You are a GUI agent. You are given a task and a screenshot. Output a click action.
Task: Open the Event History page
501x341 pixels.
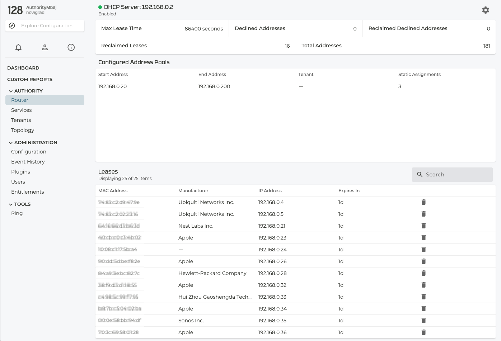28,162
